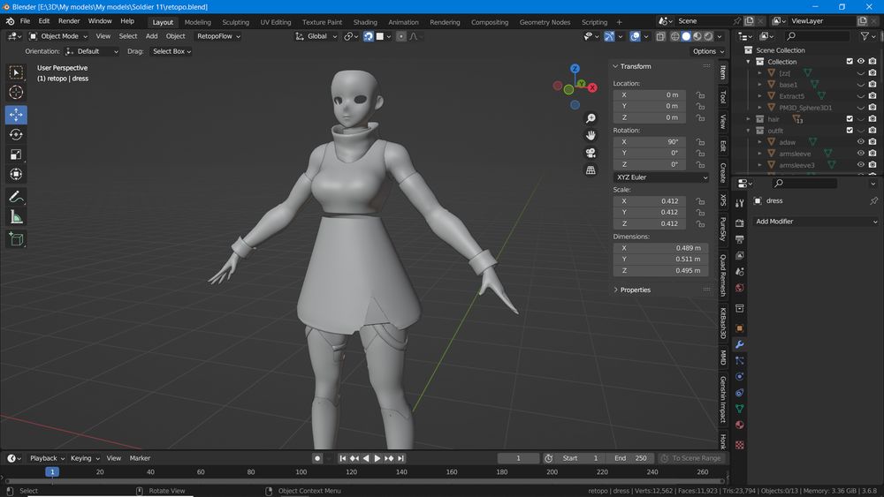Open the Sculpting workspace tab
The width and height of the screenshot is (884, 497).
(235, 22)
